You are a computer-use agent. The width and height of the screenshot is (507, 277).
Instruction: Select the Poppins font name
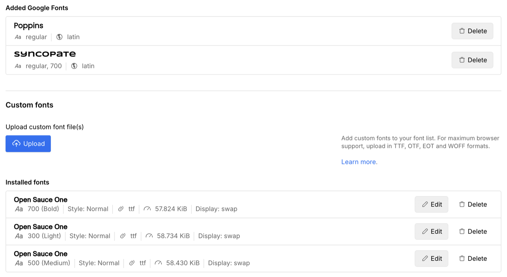pos(28,26)
